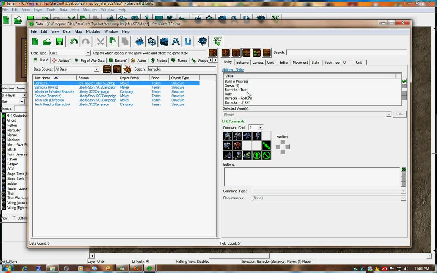This screenshot has width=437, height=273.
Task: Click the right arrow of the Position control
Action: tap(287, 147)
